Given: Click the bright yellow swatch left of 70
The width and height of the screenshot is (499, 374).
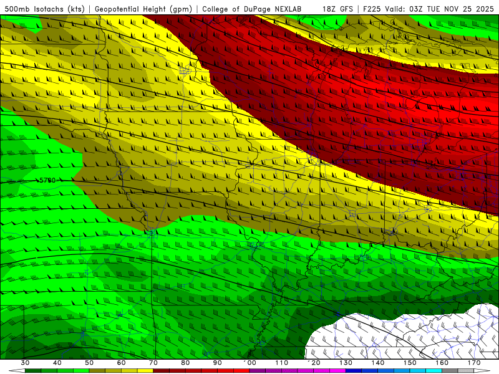Looking at the screenshot, I should pyautogui.click(x=145, y=371).
